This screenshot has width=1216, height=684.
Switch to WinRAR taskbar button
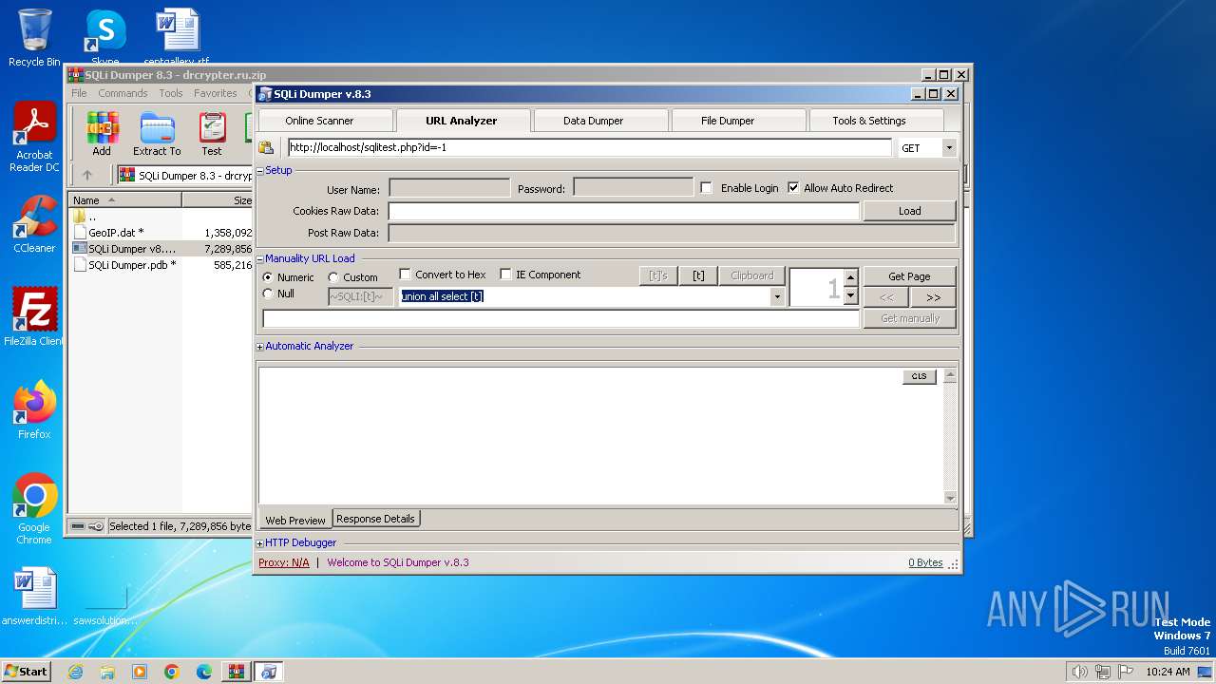[236, 672]
